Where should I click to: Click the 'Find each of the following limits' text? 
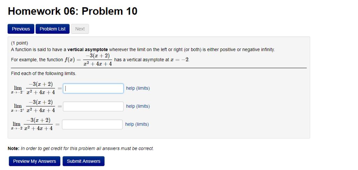43,74
